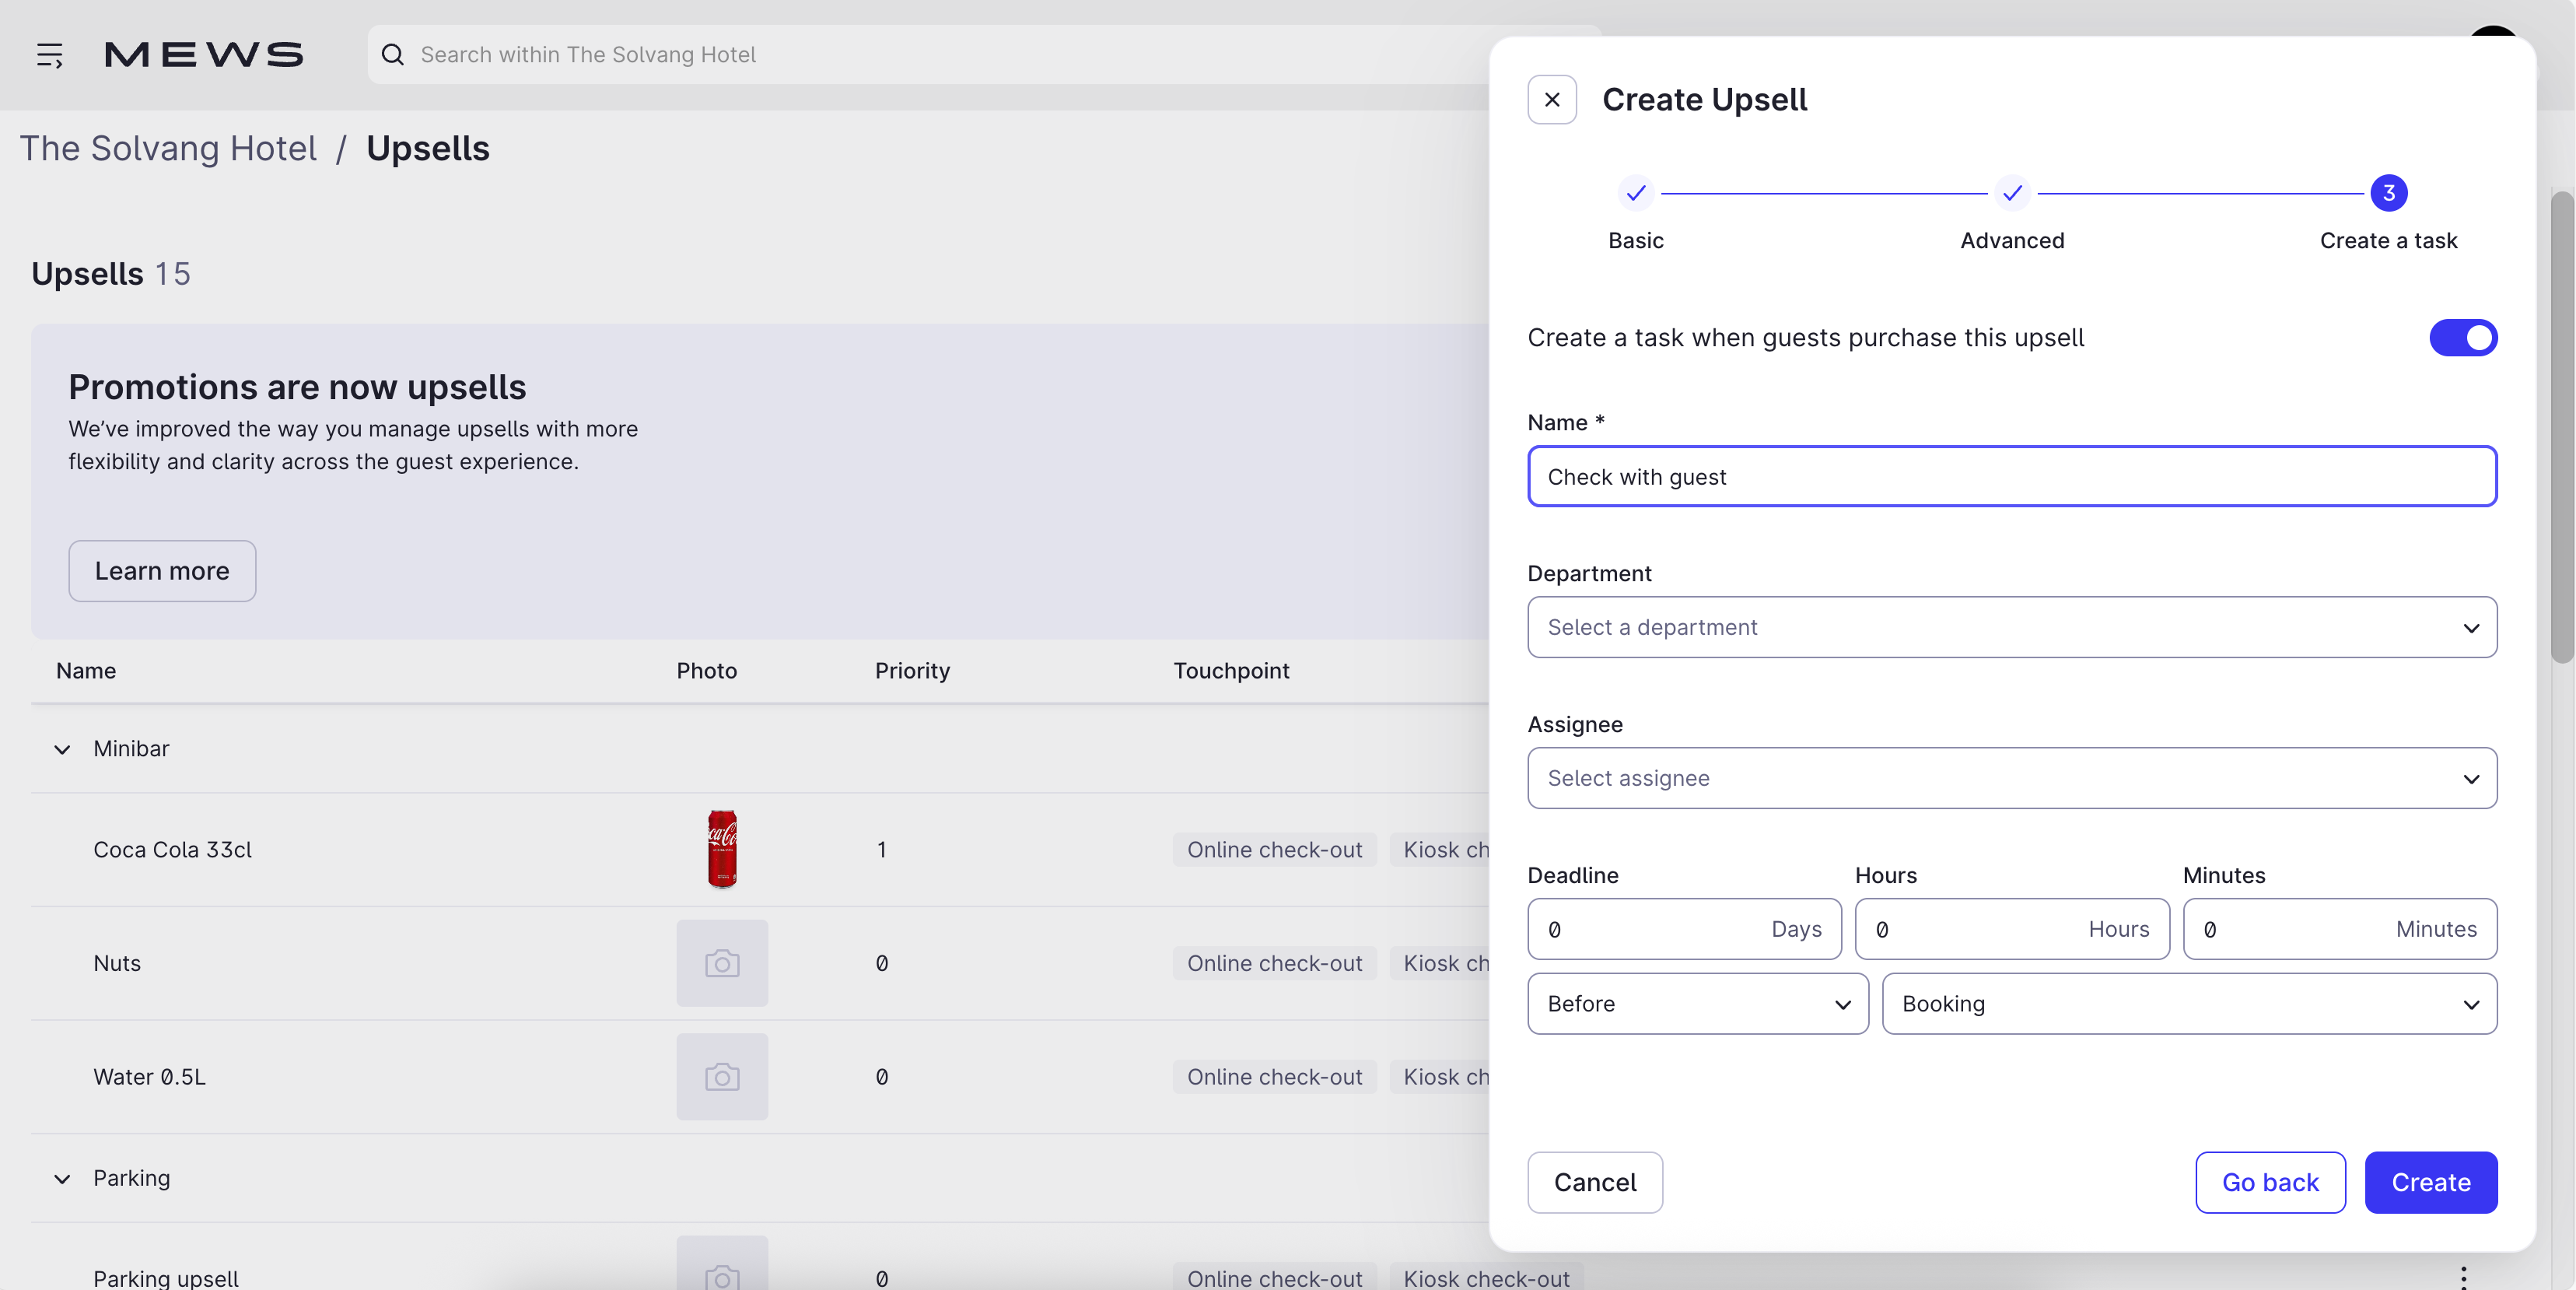The height and width of the screenshot is (1290, 2576).
Task: Click the Parking upsell photo placeholder
Action: tap(722, 1264)
